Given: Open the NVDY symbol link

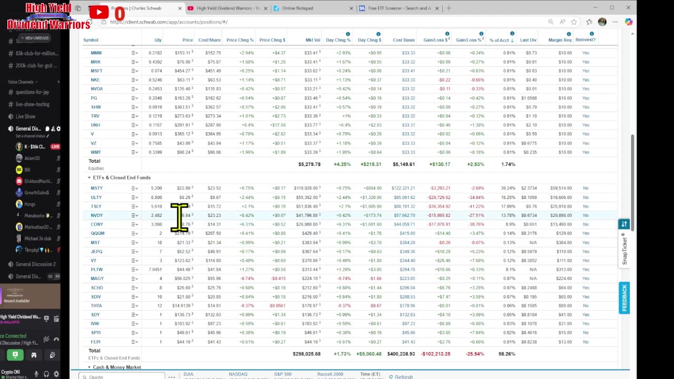Looking at the screenshot, I should tap(96, 216).
